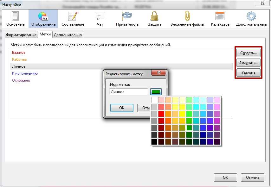Screen dimensions: 271x187
Task: Confirm label edit with dialog OK button
Action: 122,108
